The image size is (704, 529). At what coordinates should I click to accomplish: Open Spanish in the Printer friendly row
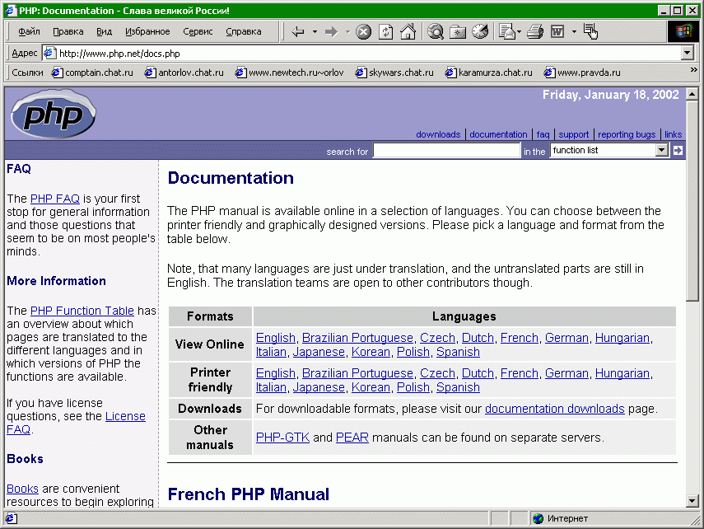click(458, 387)
